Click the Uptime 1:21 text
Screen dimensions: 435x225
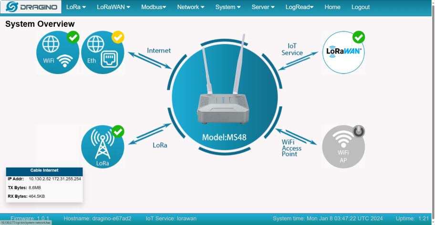coord(413,218)
